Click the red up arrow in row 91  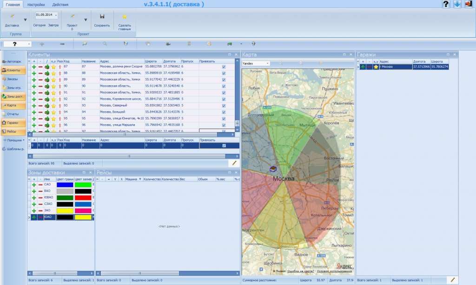click(60, 93)
